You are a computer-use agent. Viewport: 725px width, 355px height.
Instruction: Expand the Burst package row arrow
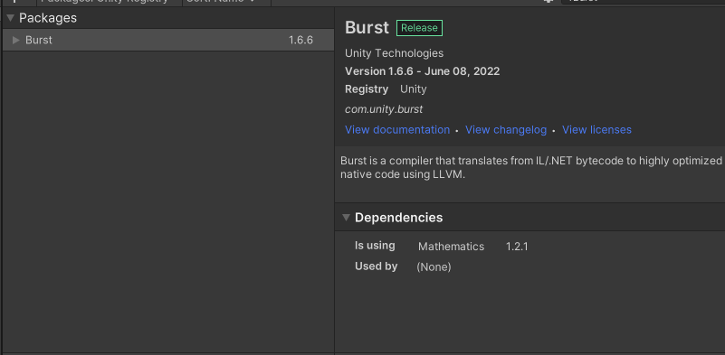16,40
